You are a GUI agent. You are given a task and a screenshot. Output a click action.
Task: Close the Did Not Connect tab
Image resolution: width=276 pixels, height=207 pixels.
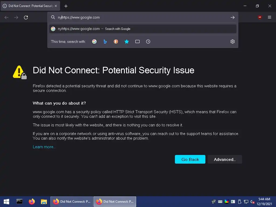(56, 6)
